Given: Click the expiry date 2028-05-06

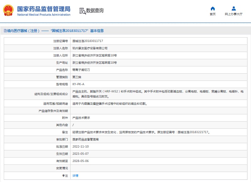Looking at the screenshot, I should [x=81, y=161].
